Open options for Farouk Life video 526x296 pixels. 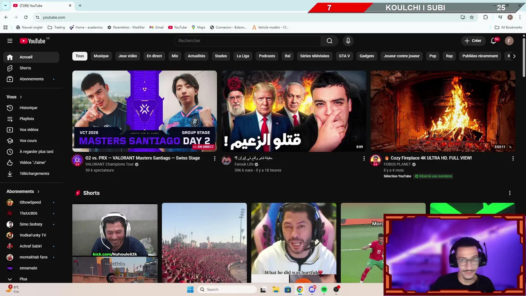point(364,158)
